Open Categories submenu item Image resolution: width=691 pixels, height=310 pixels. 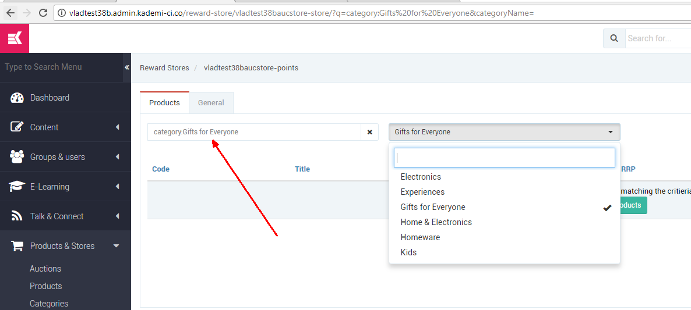pos(49,304)
